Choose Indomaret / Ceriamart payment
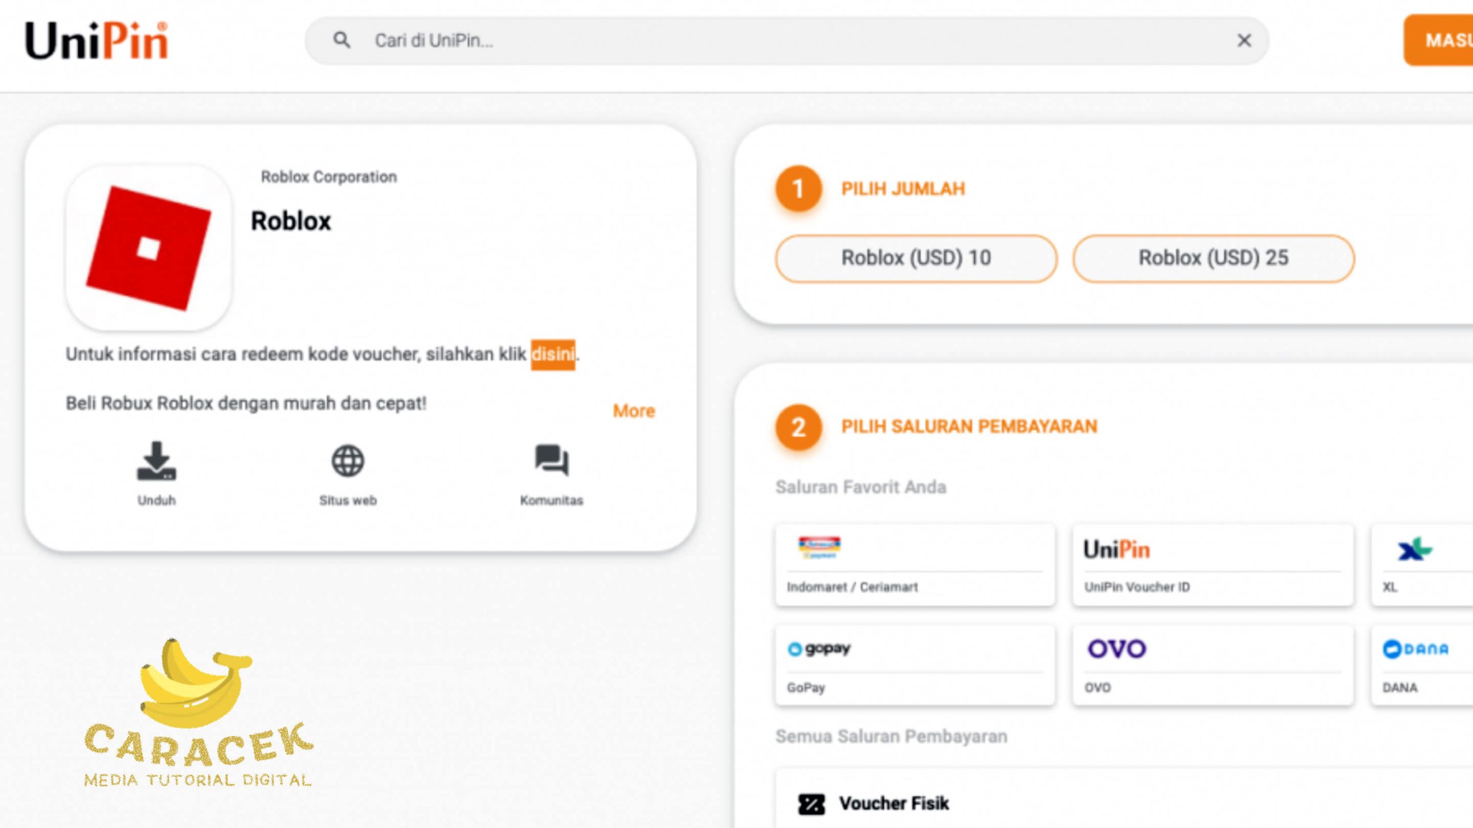1473x828 pixels. click(915, 565)
